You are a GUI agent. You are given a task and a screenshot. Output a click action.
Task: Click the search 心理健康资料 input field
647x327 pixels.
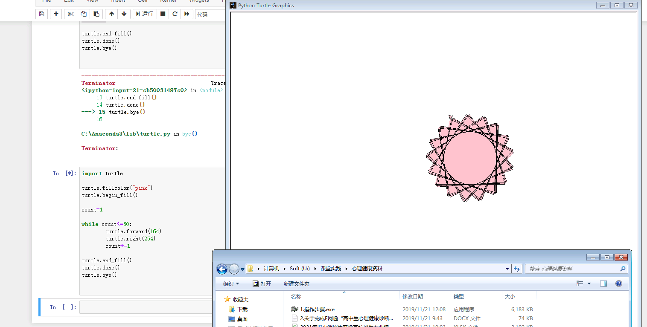tap(572, 269)
